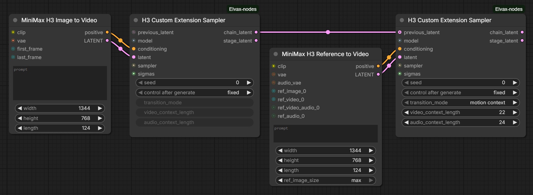Increase width on Reference to Video node
This screenshot has width=533, height=195.
[x=371, y=151]
